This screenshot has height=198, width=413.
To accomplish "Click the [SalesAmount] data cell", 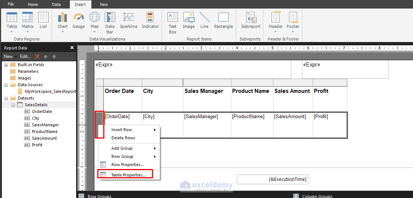I will tap(293, 125).
